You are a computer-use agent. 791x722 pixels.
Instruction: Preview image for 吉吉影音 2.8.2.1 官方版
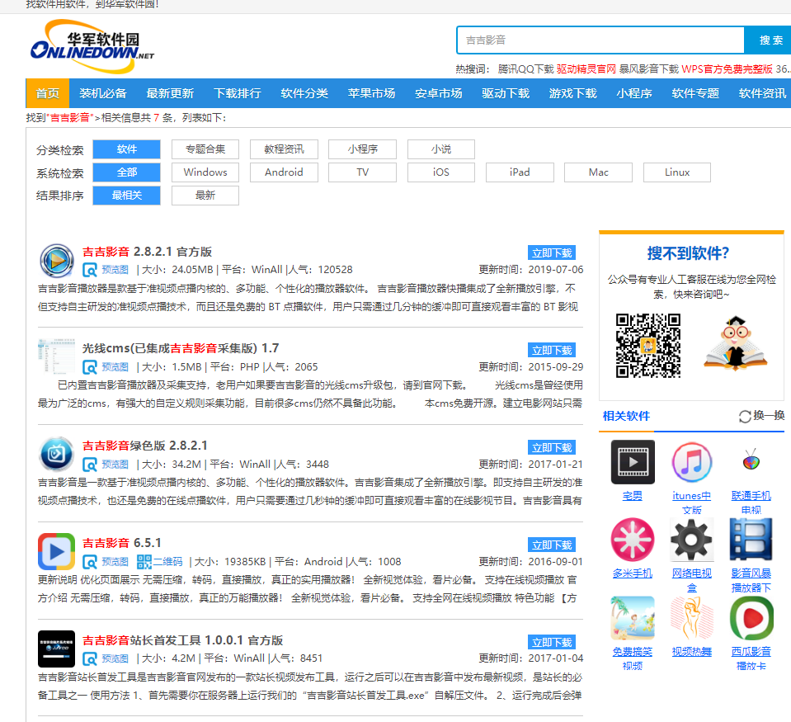[x=106, y=270]
